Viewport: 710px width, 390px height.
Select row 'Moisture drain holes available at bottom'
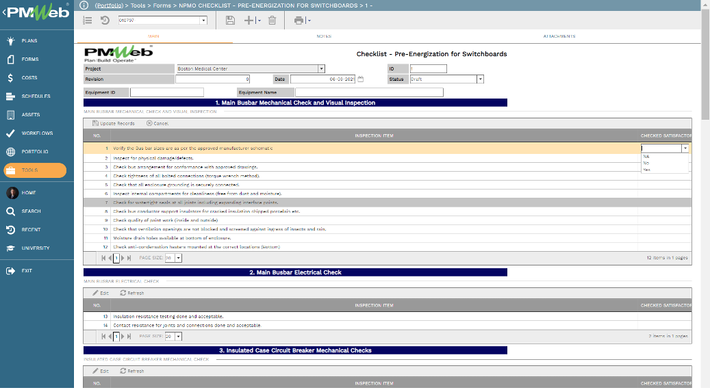coord(387,238)
